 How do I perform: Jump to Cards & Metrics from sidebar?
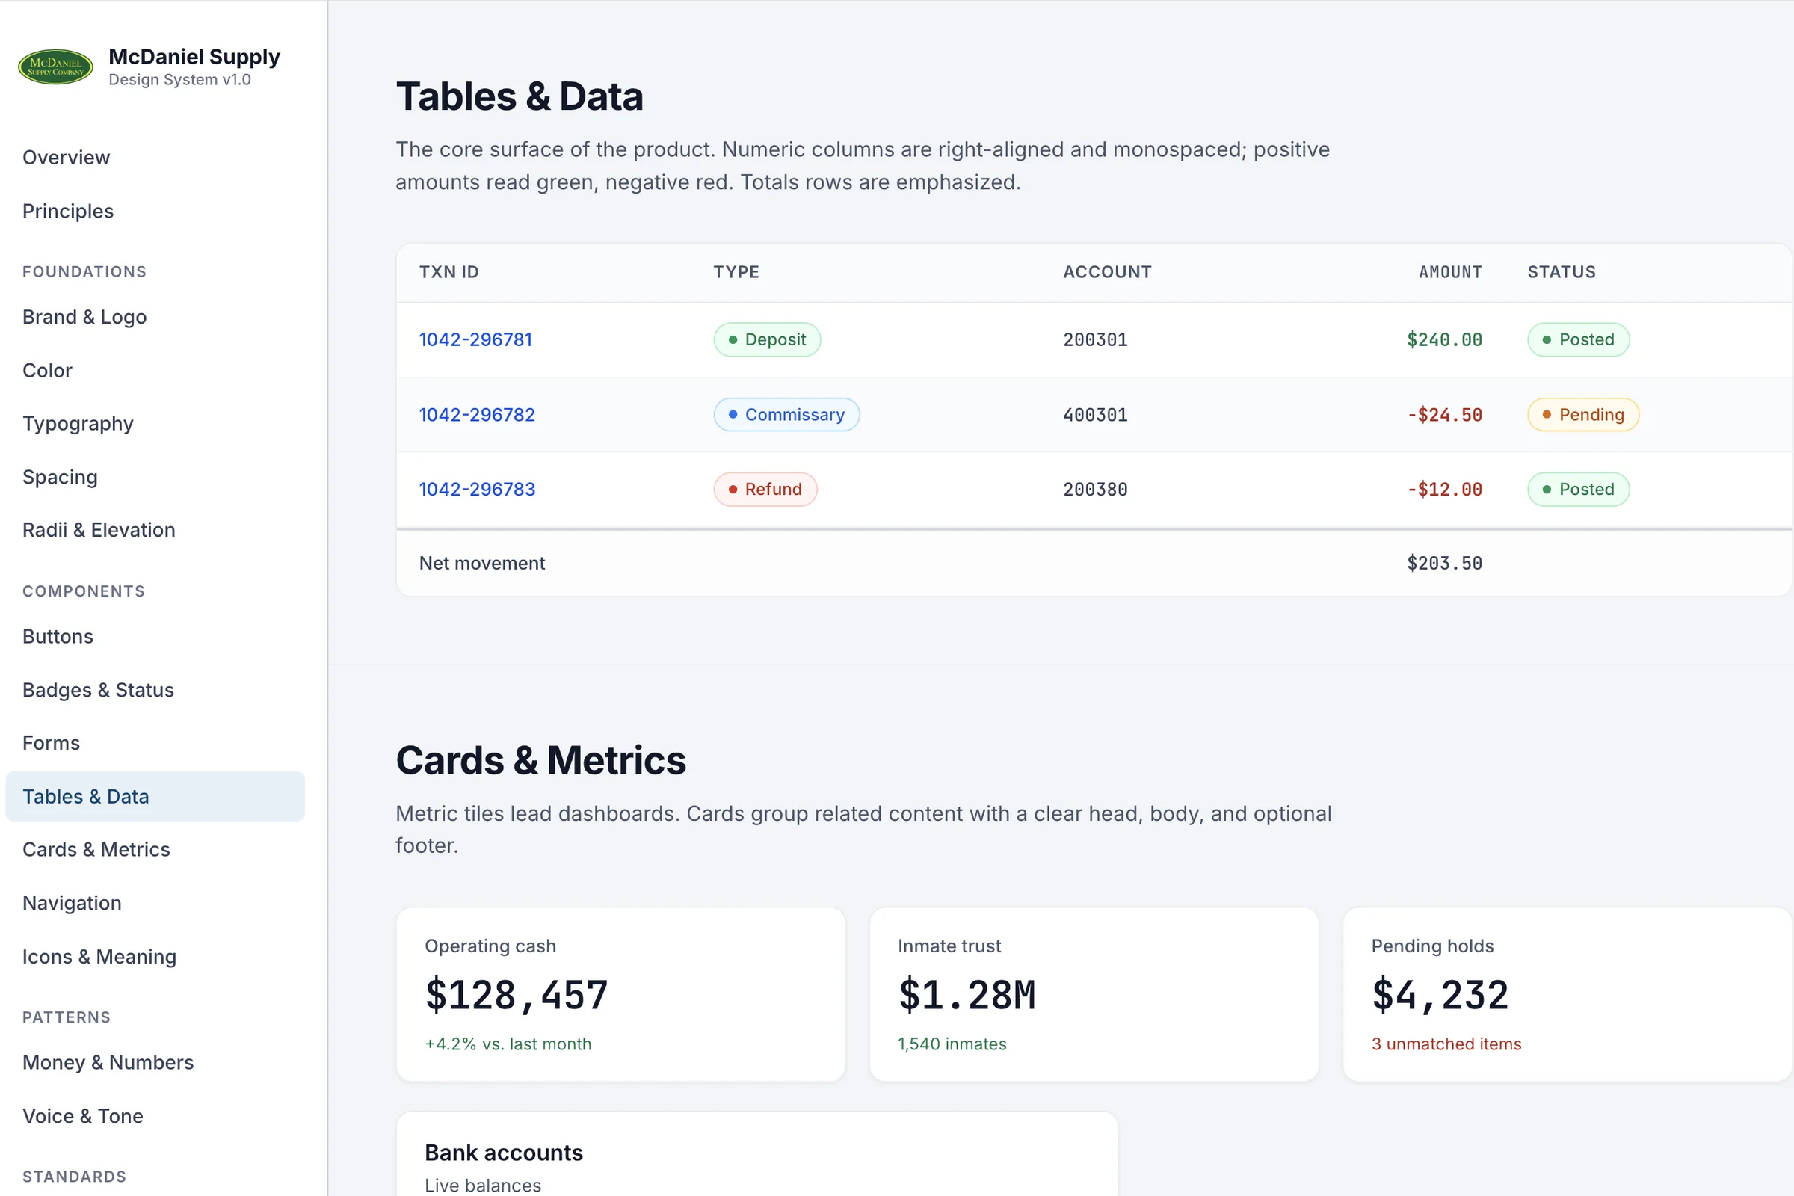pyautogui.click(x=96, y=849)
